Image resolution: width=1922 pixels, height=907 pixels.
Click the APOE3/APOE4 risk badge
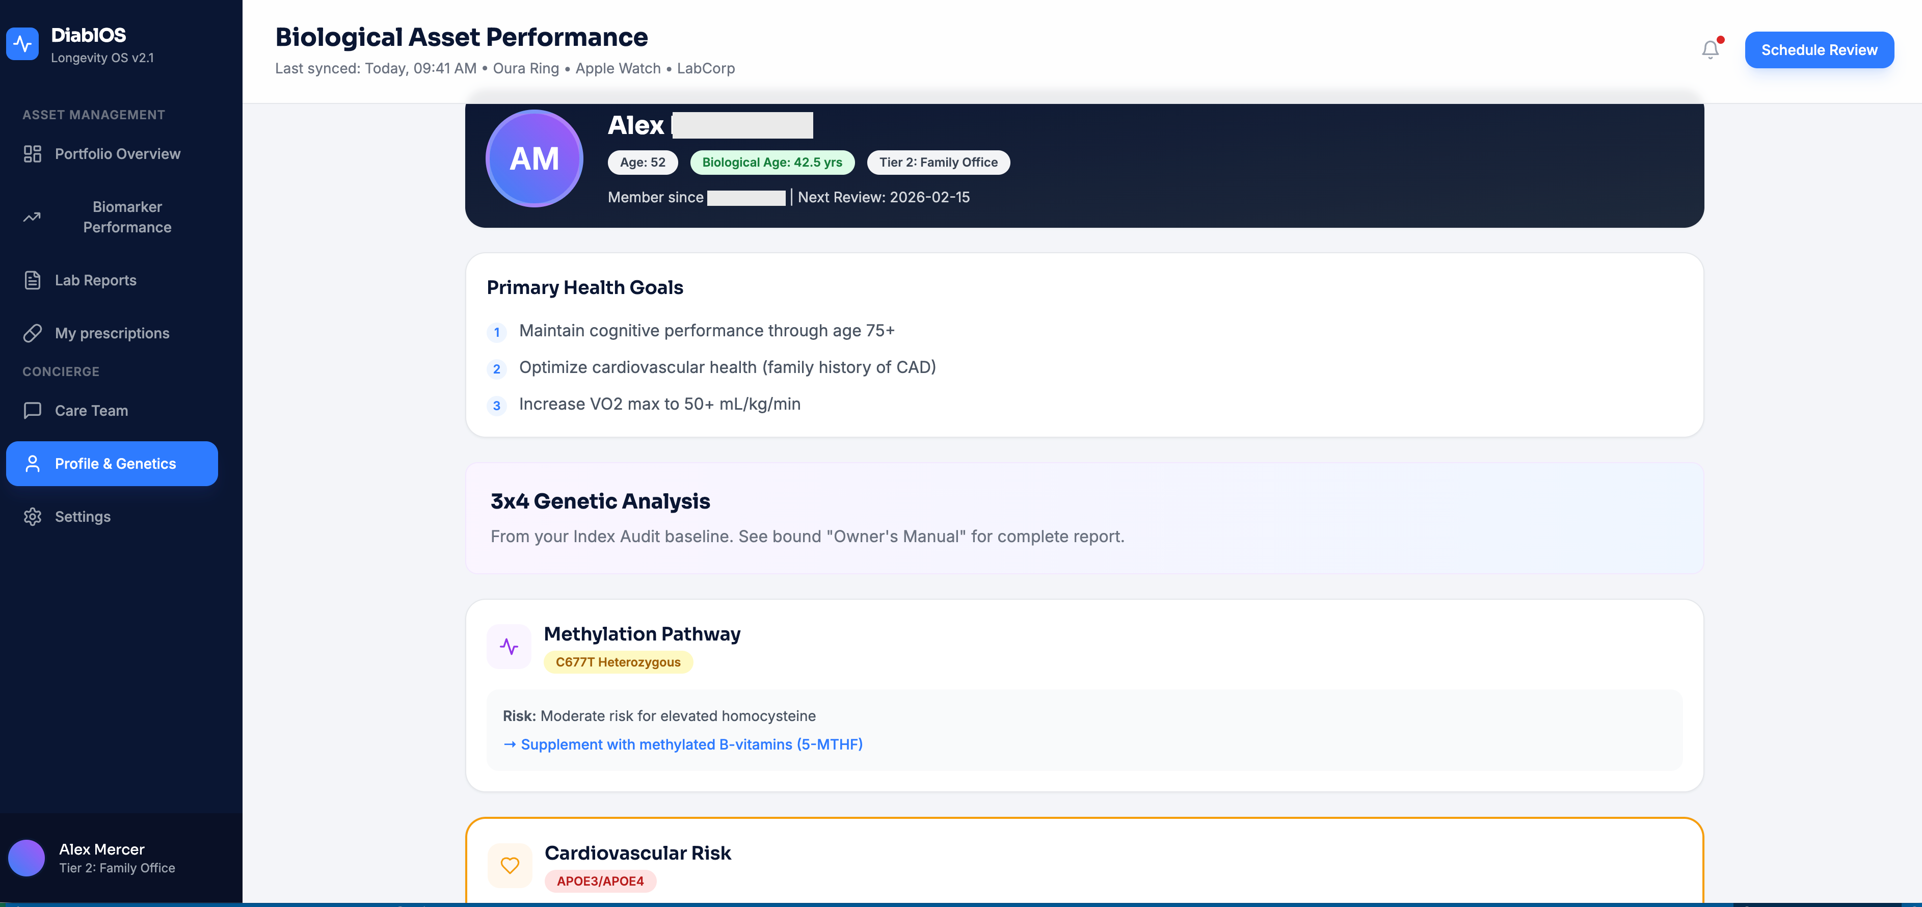601,881
